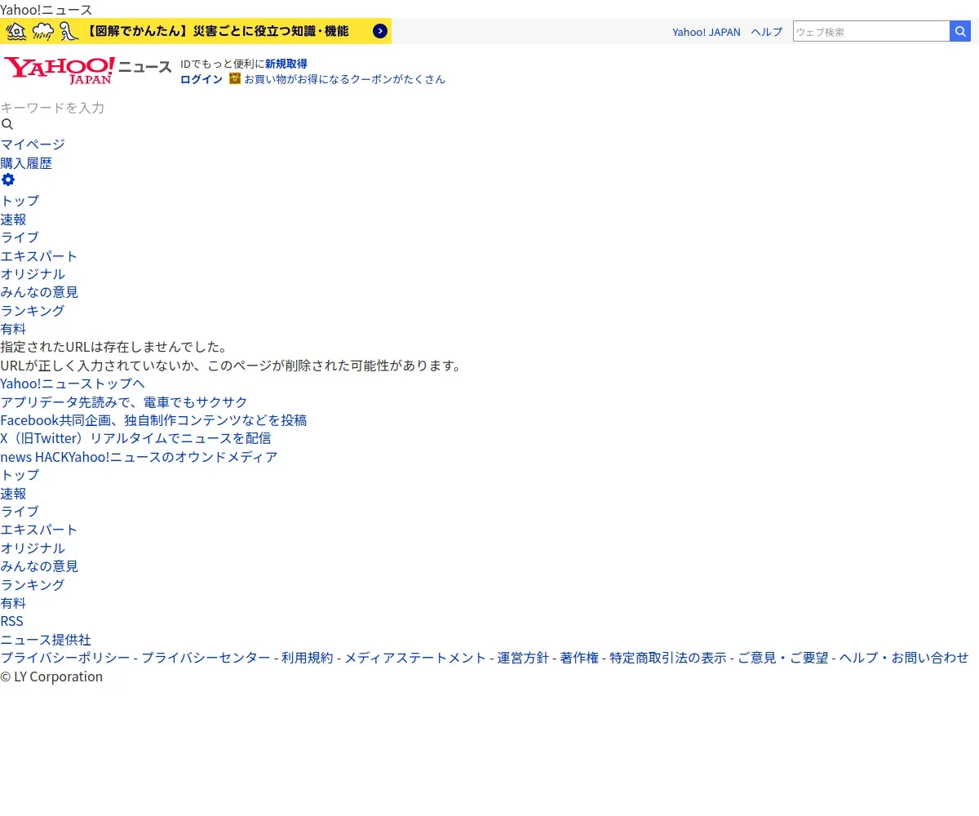Select 速報 in the header navigation
This screenshot has height=816, width=979.
(13, 220)
